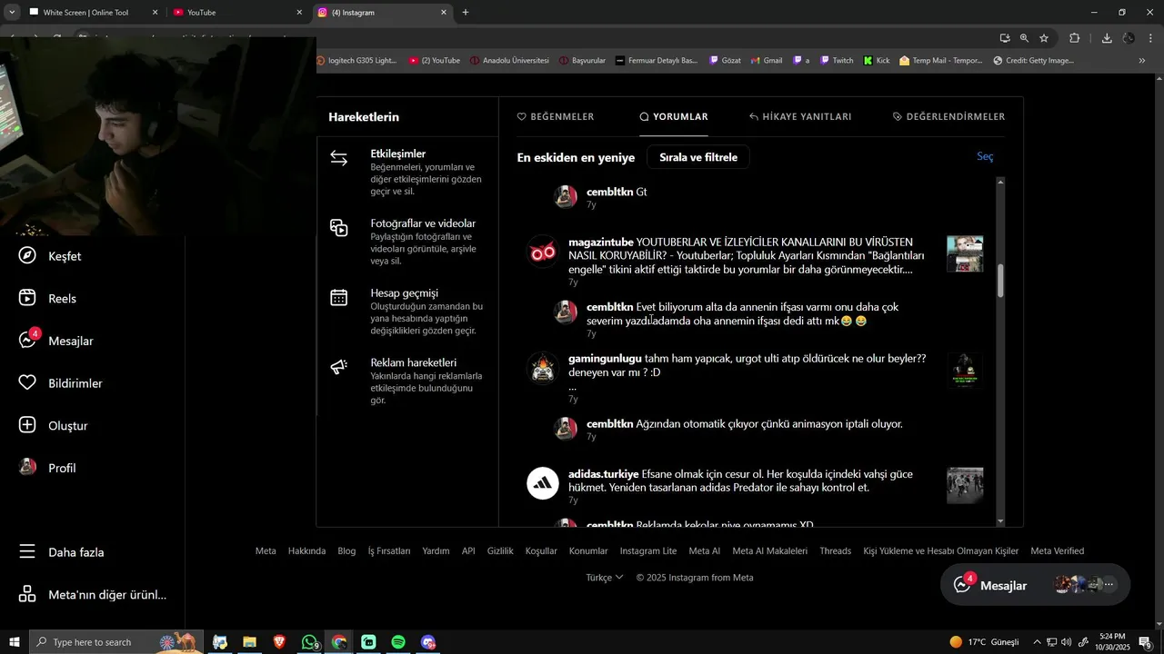The height and width of the screenshot is (654, 1164).
Task: Click the cembltkn Gt comment
Action: point(617,192)
